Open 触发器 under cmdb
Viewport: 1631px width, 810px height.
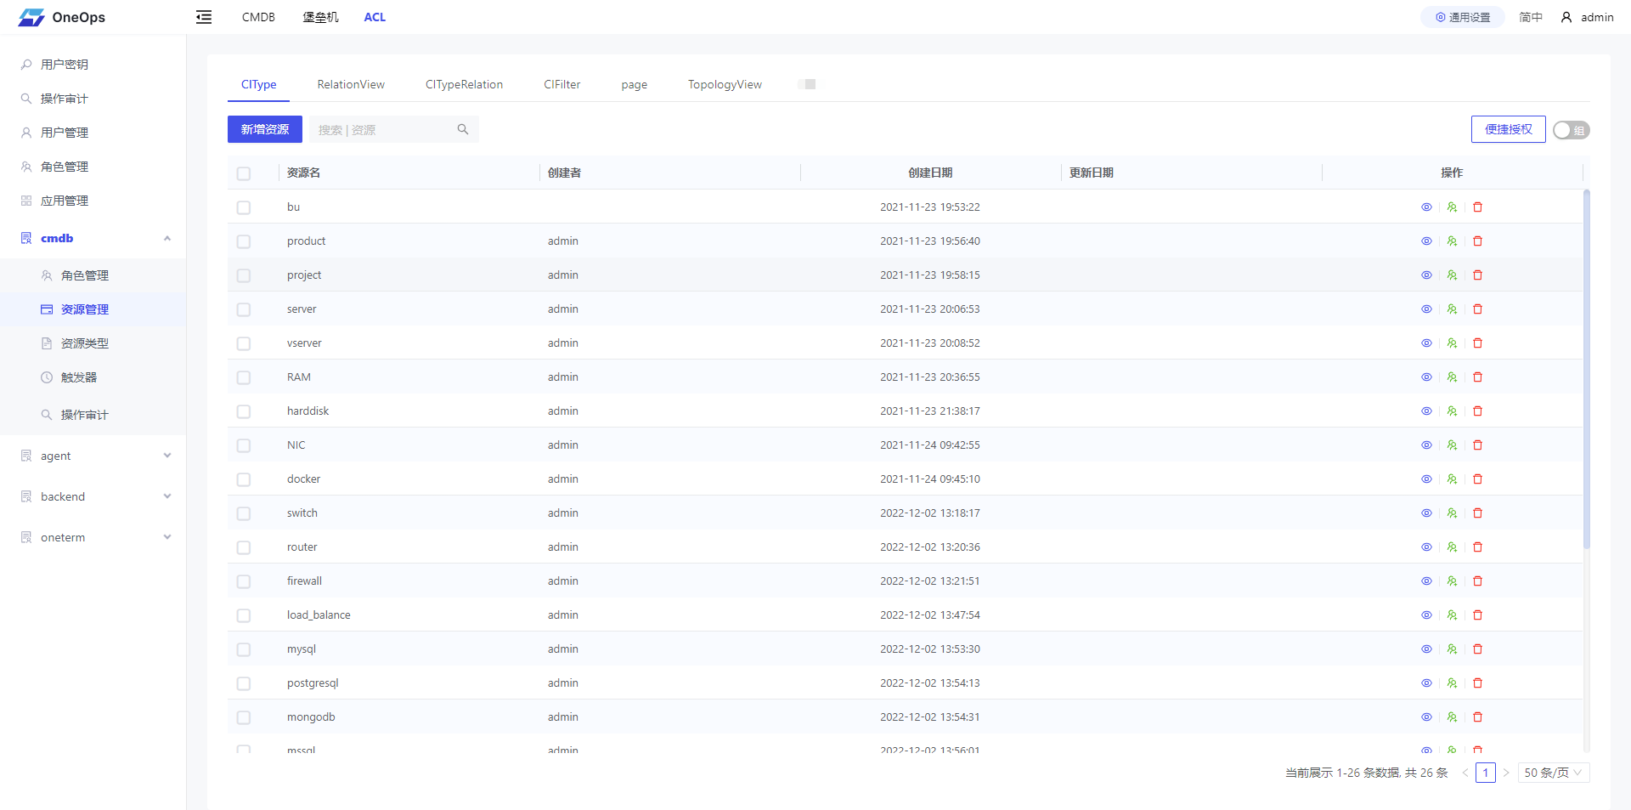[x=79, y=377]
